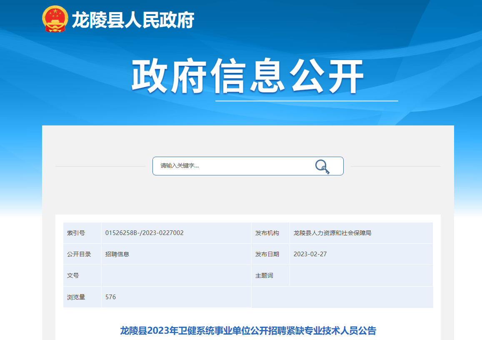Viewport: 482px width, 340px height.
Task: Click 龙陵县人力资源和社会保障局 publisher value
Action: 332,233
